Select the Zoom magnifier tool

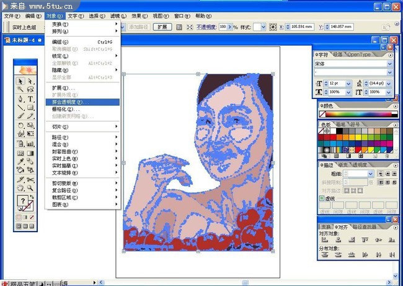(30, 188)
